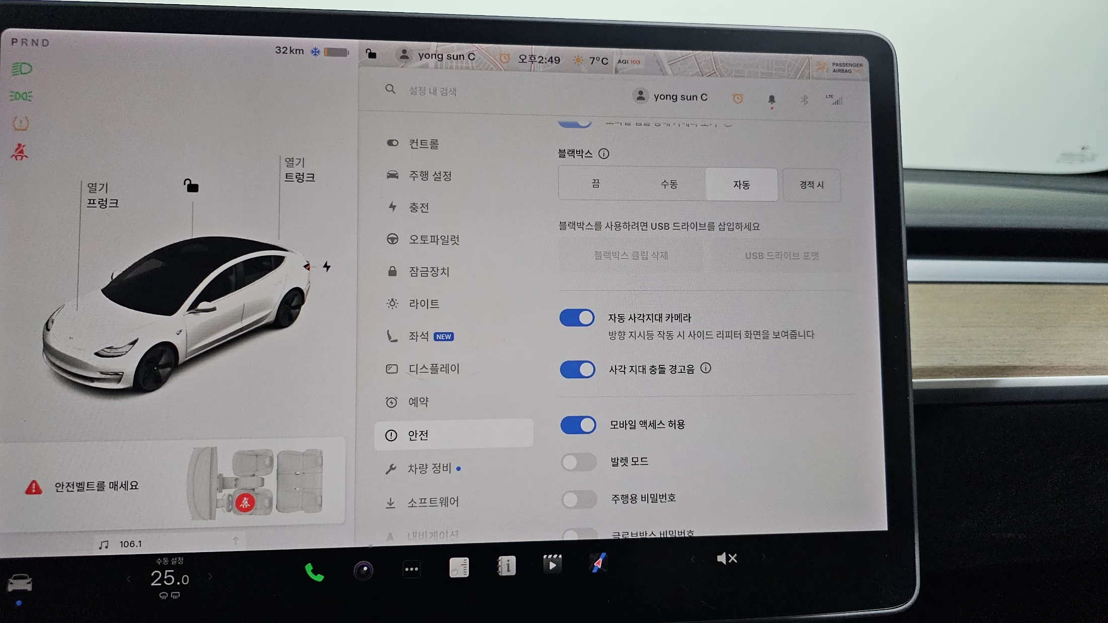The image size is (1108, 623).
Task: Disable 자동 사각지대 카메라 toggle
Action: (577, 318)
